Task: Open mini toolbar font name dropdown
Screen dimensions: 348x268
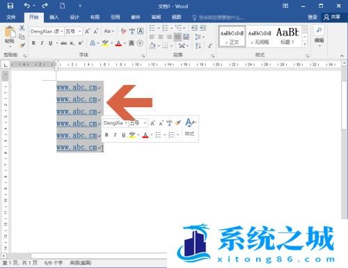Action: pyautogui.click(x=126, y=123)
